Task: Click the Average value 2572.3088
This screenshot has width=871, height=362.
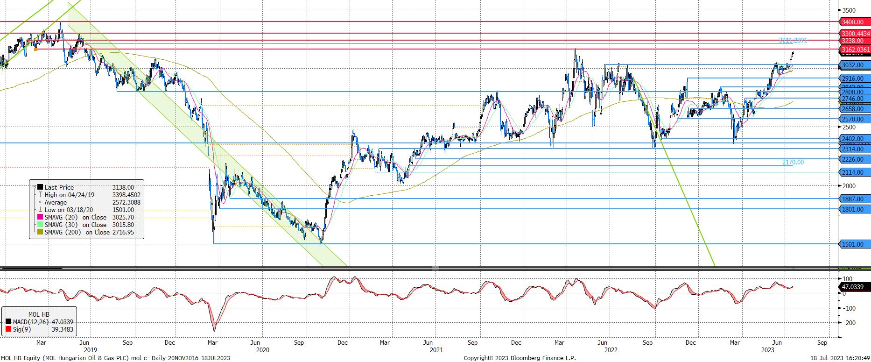Action: point(126,202)
